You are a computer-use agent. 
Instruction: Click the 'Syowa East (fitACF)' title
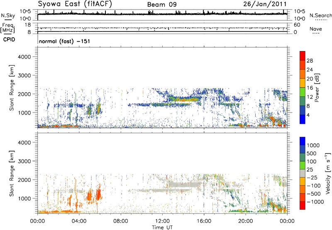pyautogui.click(x=75, y=4)
